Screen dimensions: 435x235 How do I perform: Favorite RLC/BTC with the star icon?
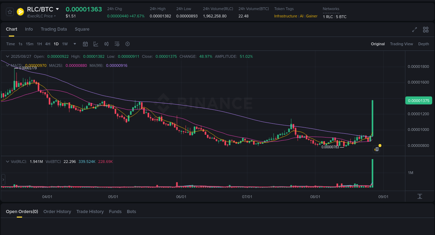coord(10,11)
